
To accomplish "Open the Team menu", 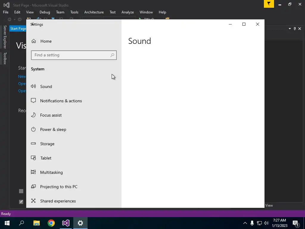I will tap(60, 12).
